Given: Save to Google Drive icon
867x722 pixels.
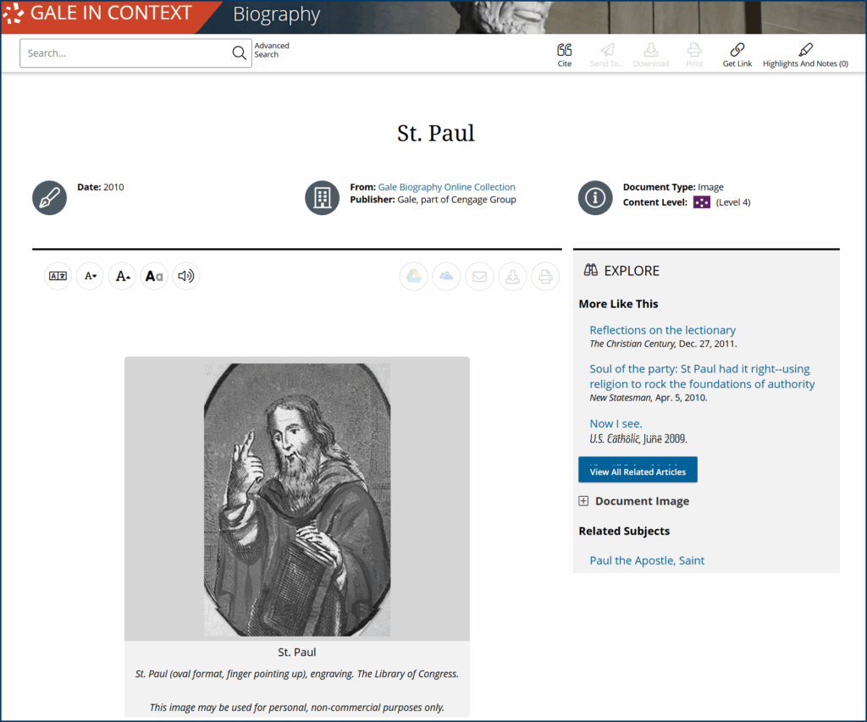Looking at the screenshot, I should pos(413,277).
